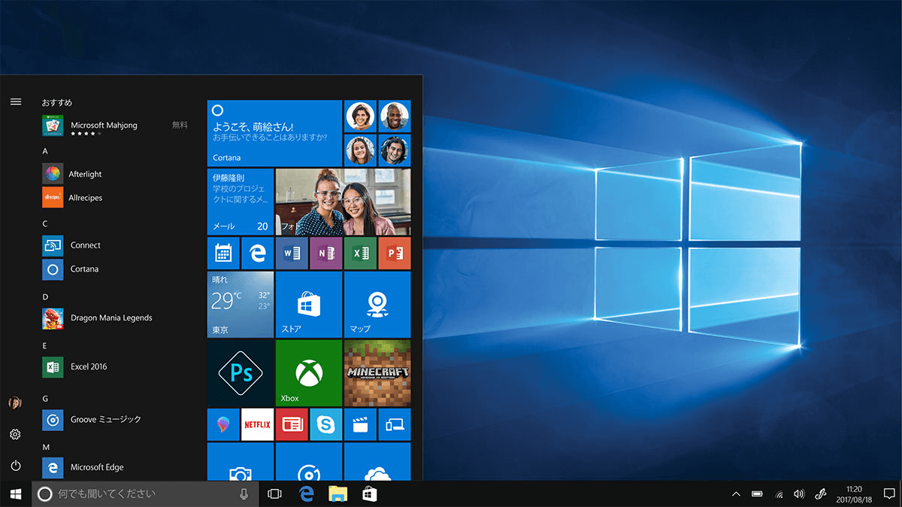
Task: Open the Windows Ink Workspace pen icon
Action: [x=822, y=494]
